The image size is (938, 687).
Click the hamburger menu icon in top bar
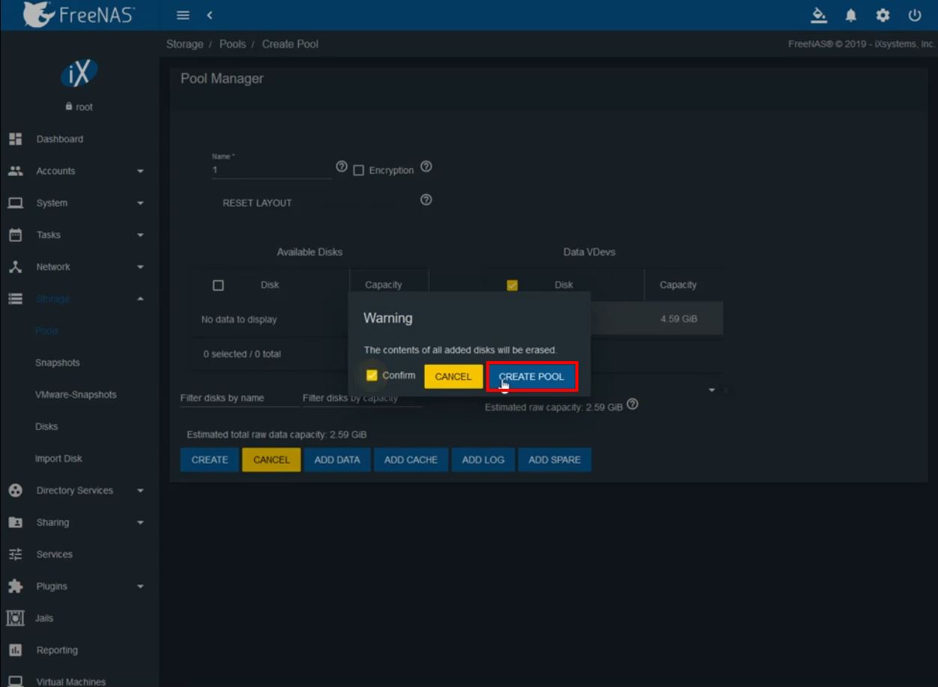tap(183, 15)
